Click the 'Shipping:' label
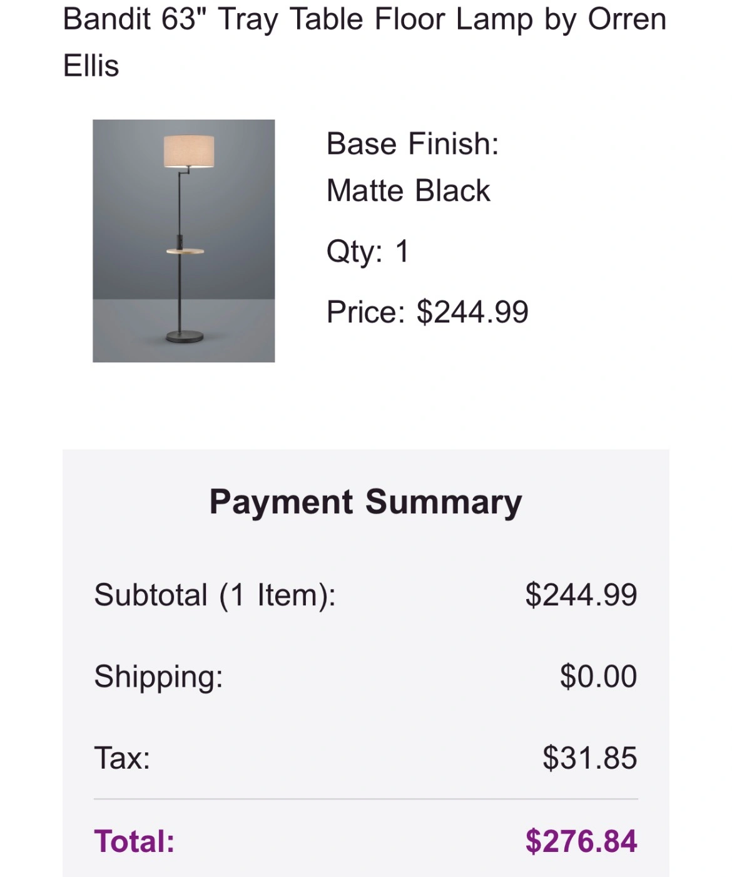This screenshot has height=877, width=732. coord(159,677)
